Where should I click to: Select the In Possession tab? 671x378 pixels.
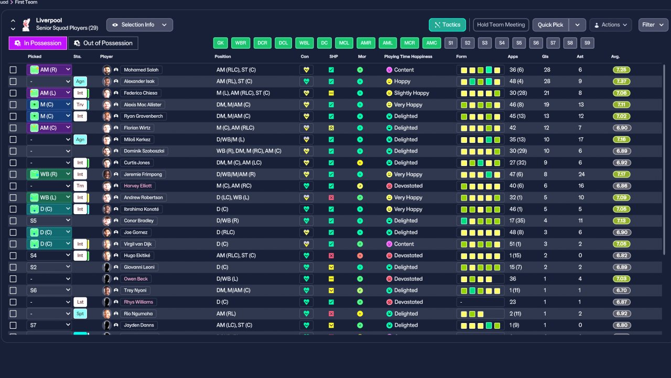pos(38,43)
